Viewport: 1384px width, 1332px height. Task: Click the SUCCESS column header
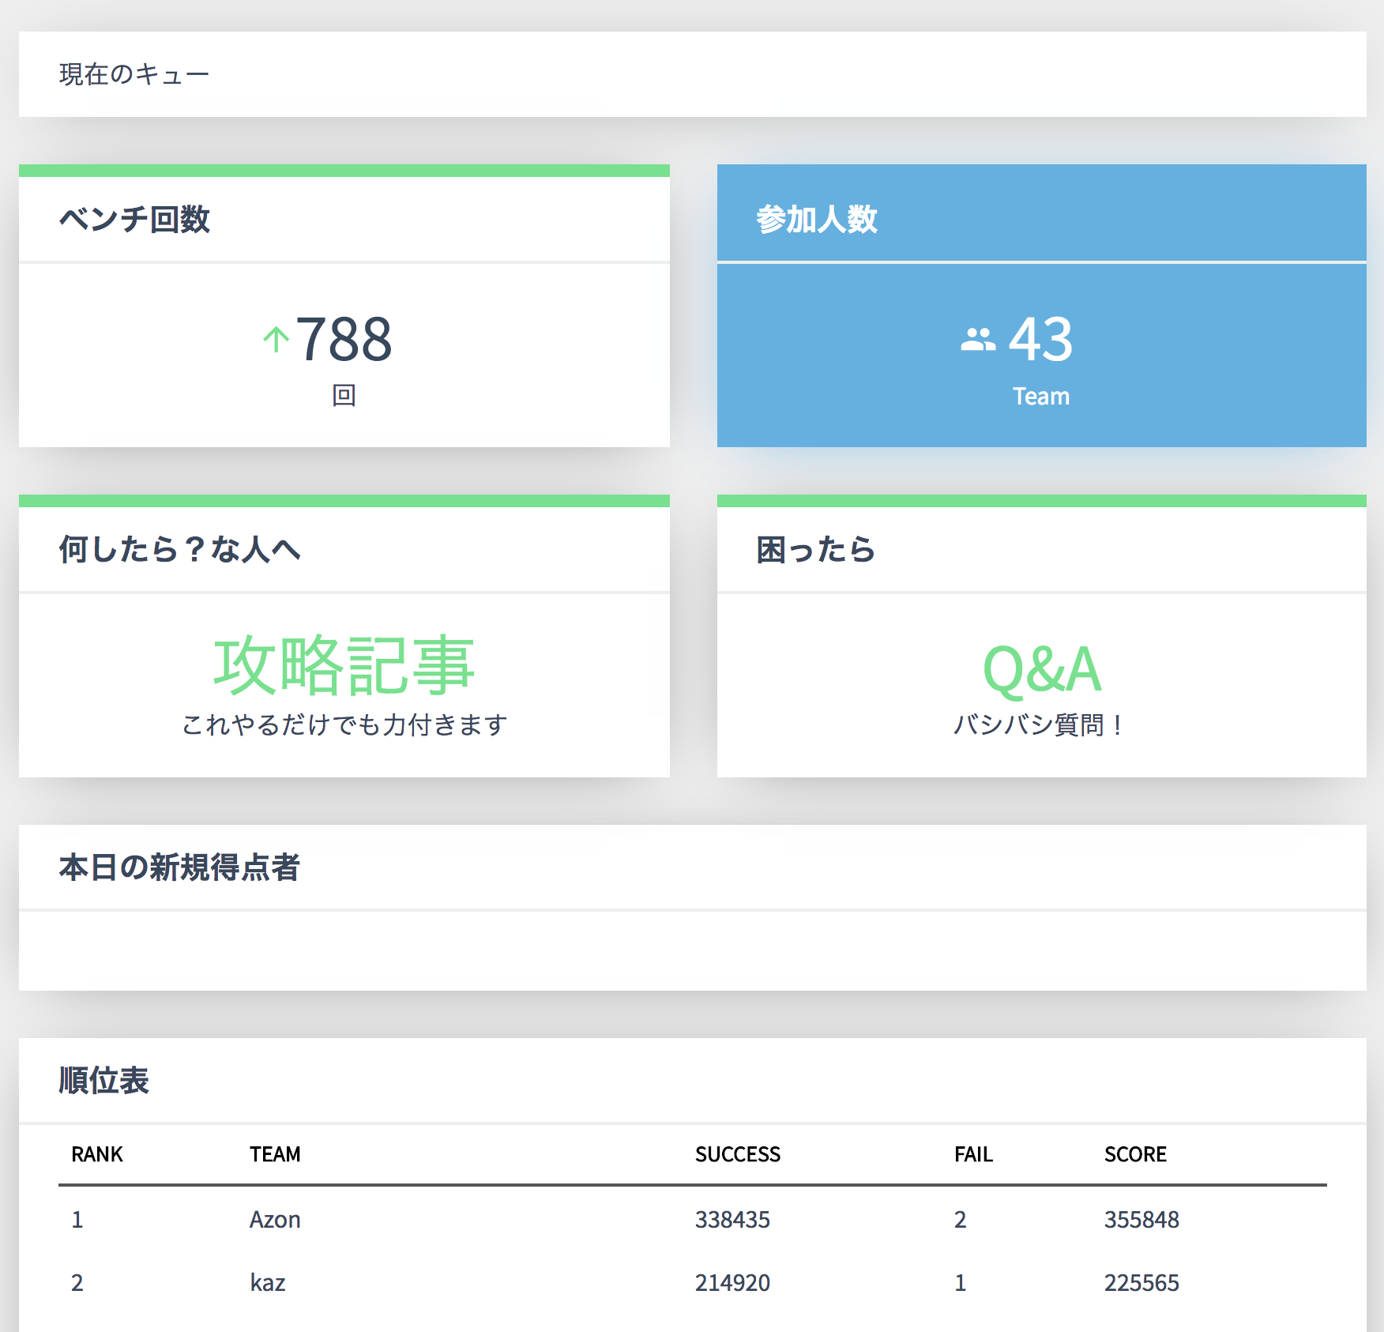[737, 1154]
